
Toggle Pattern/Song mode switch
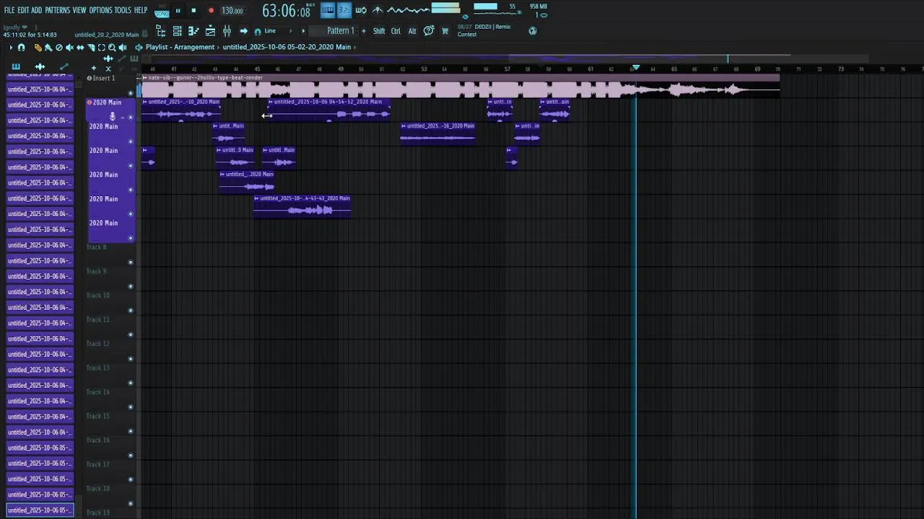(162, 11)
